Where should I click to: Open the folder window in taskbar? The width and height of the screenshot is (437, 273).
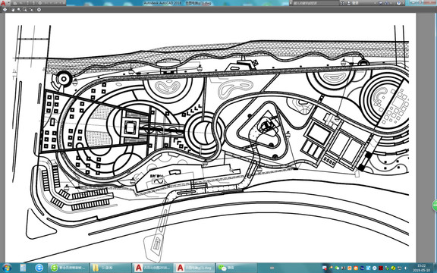click(110, 268)
